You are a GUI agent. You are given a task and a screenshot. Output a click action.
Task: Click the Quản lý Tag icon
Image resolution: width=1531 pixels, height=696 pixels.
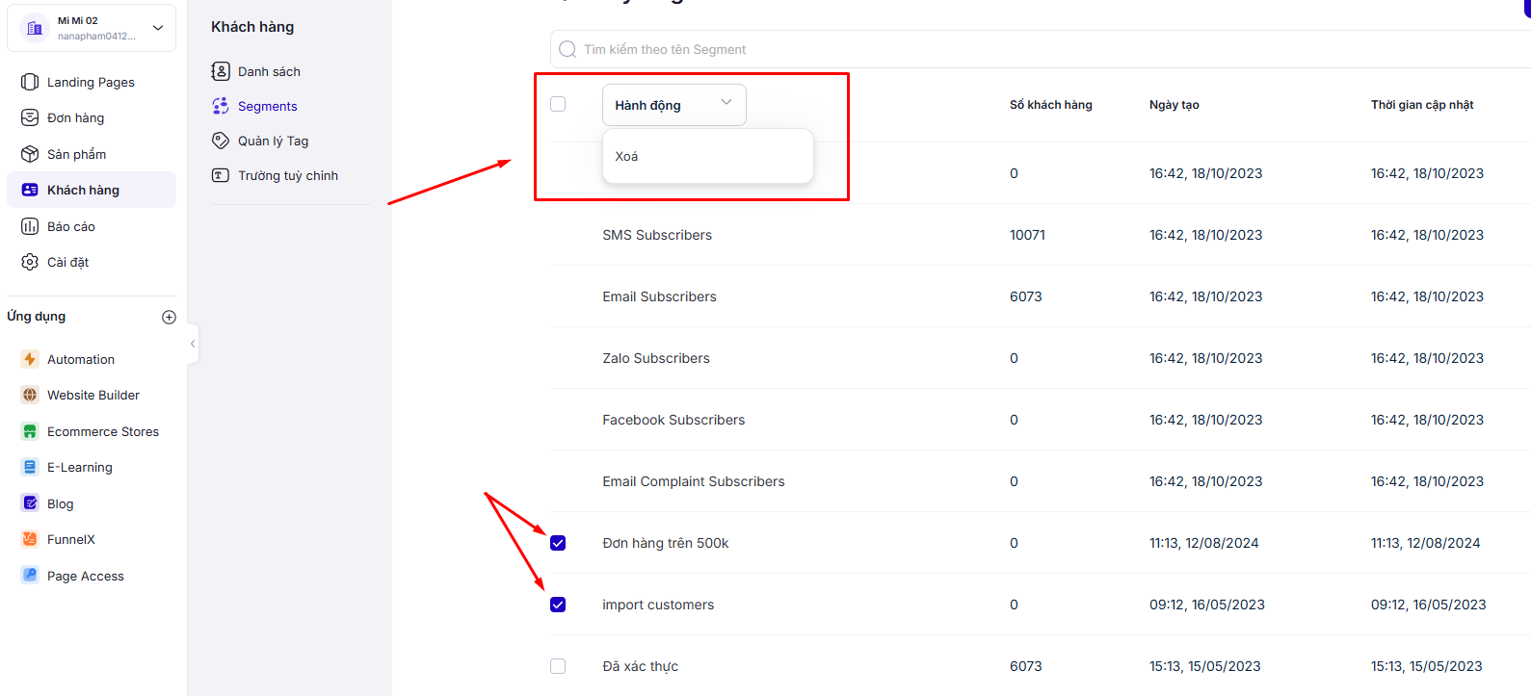[x=221, y=141]
